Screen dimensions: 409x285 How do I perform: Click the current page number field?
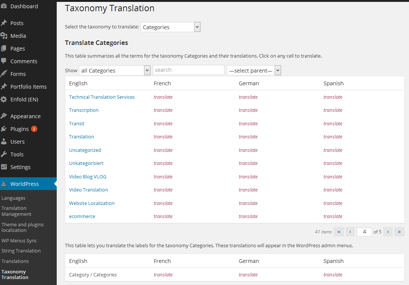tap(364, 232)
